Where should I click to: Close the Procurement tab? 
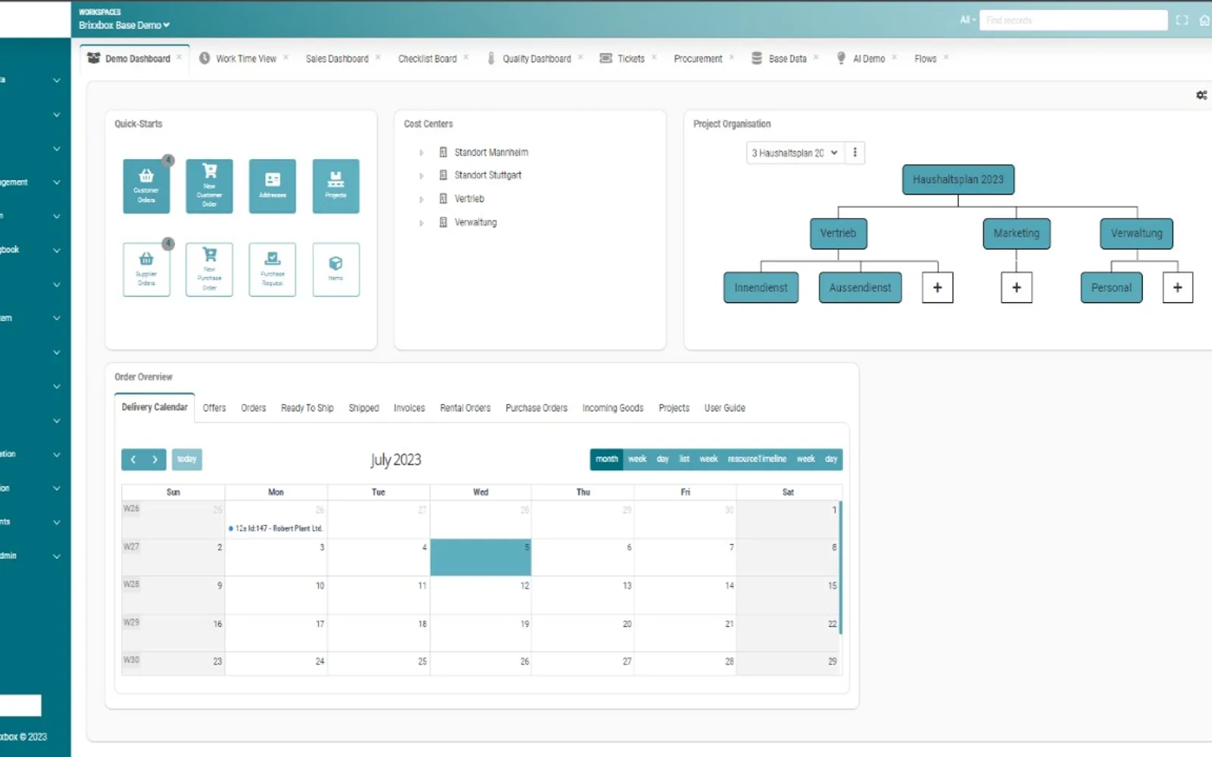click(x=732, y=58)
